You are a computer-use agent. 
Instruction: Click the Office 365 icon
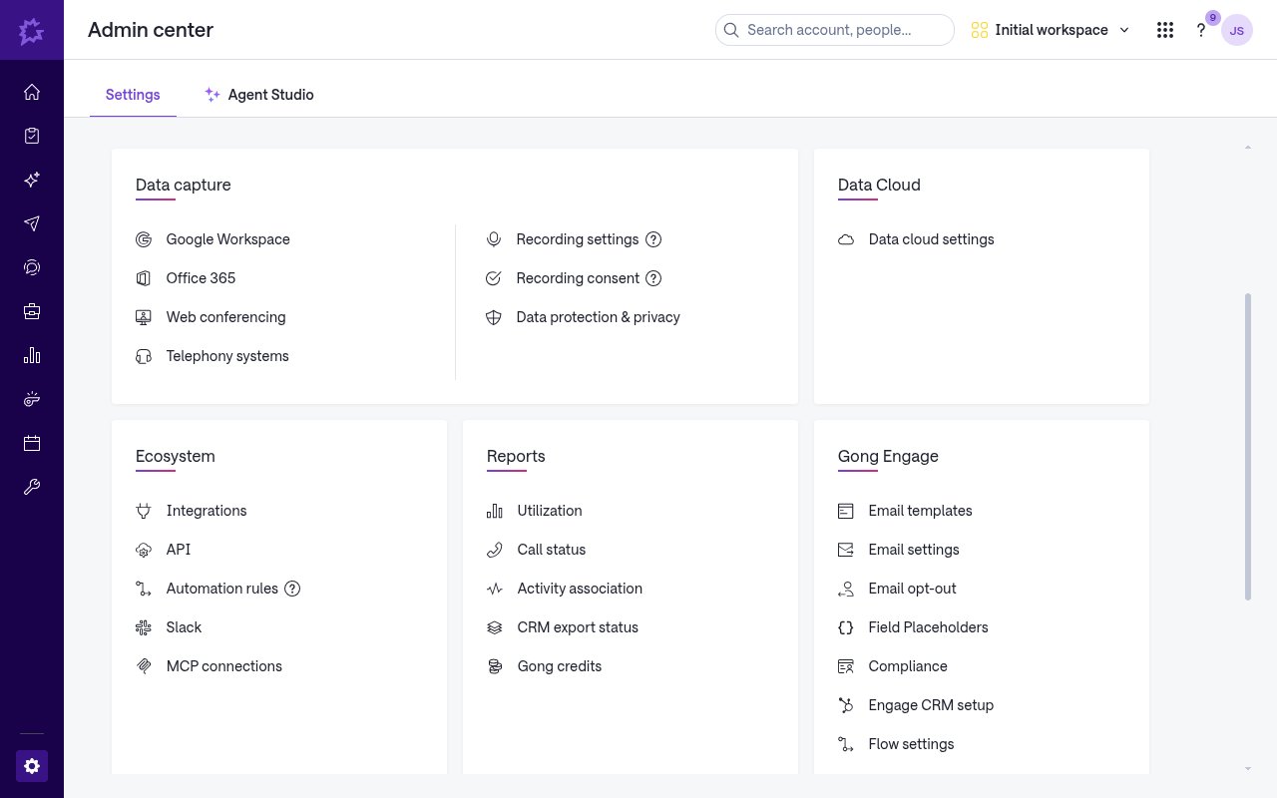(x=144, y=278)
